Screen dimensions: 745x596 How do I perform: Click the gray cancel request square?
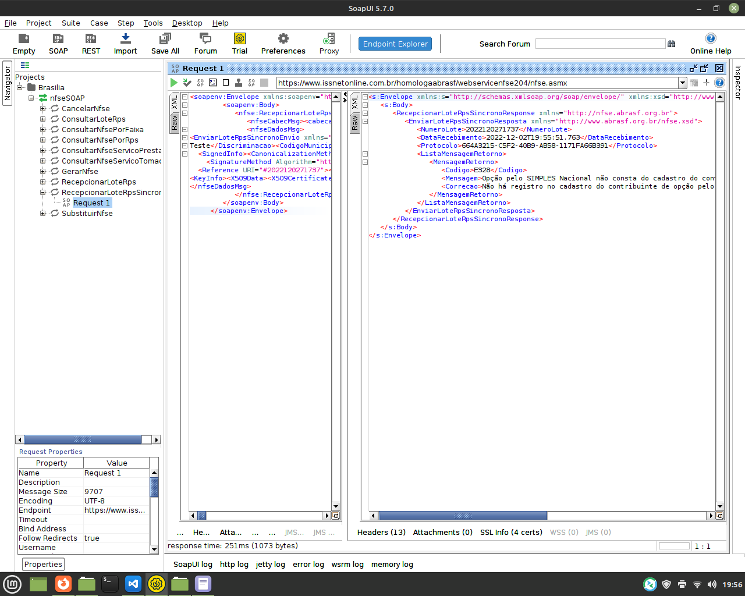coord(264,83)
